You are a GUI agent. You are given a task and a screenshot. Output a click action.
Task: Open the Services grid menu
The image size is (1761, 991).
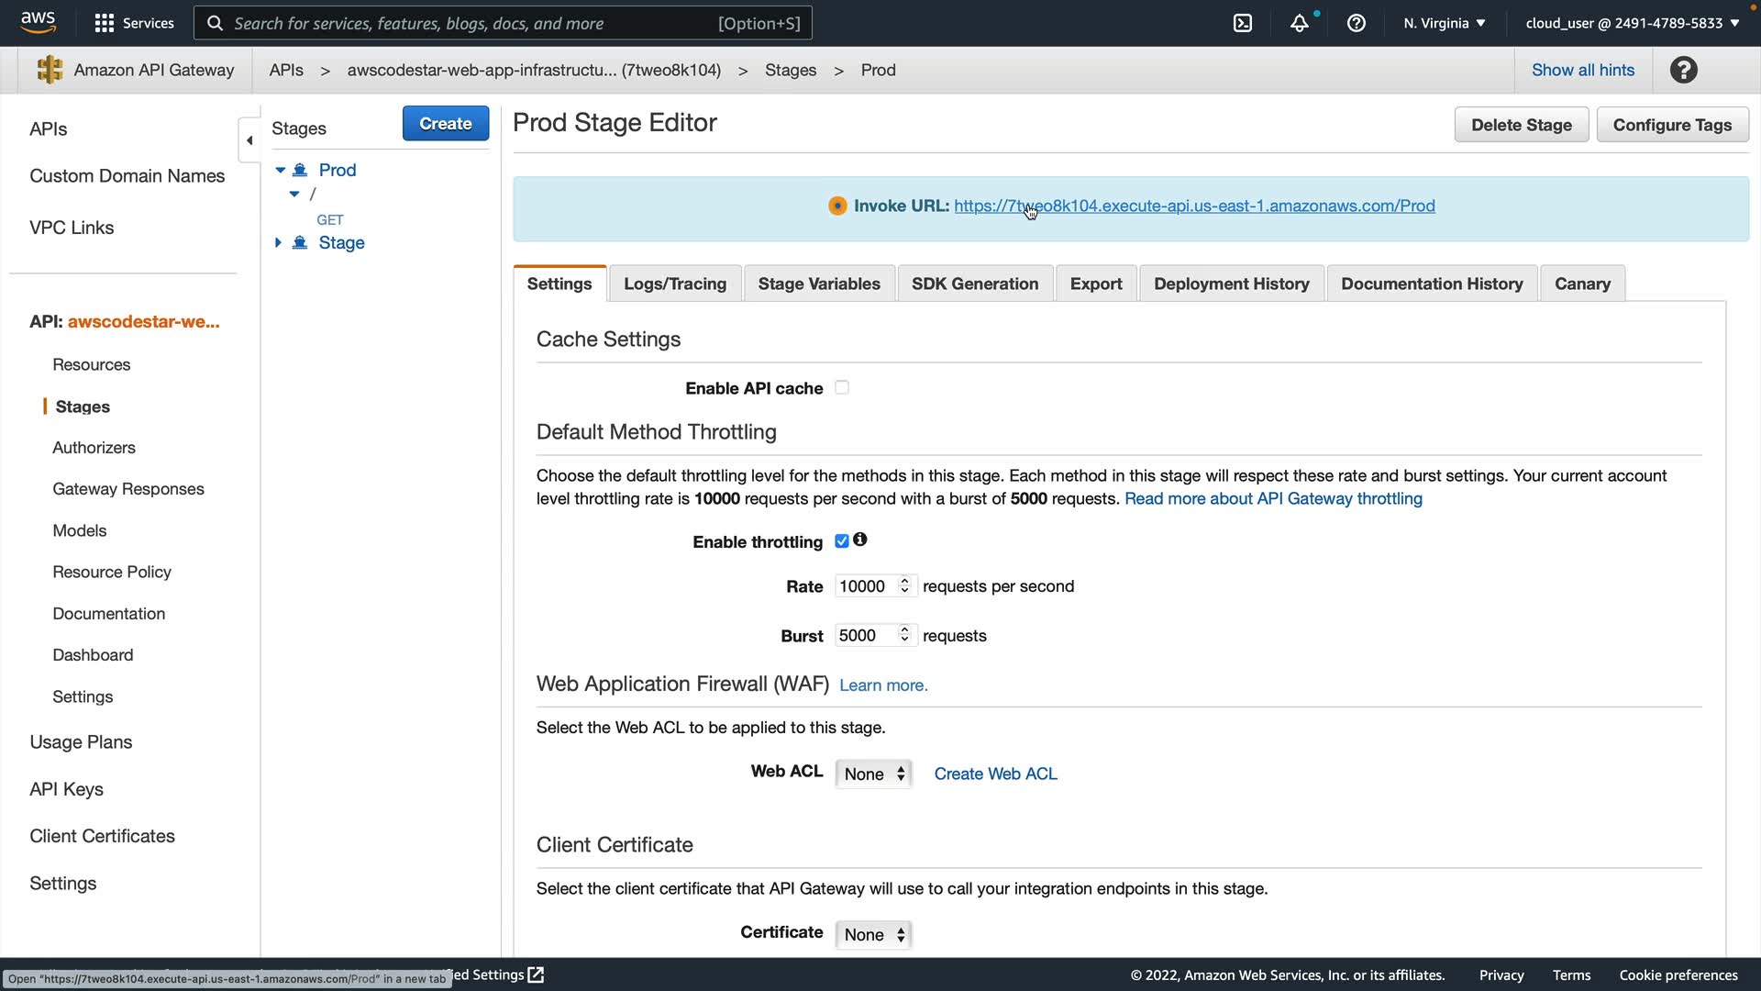coord(105,23)
